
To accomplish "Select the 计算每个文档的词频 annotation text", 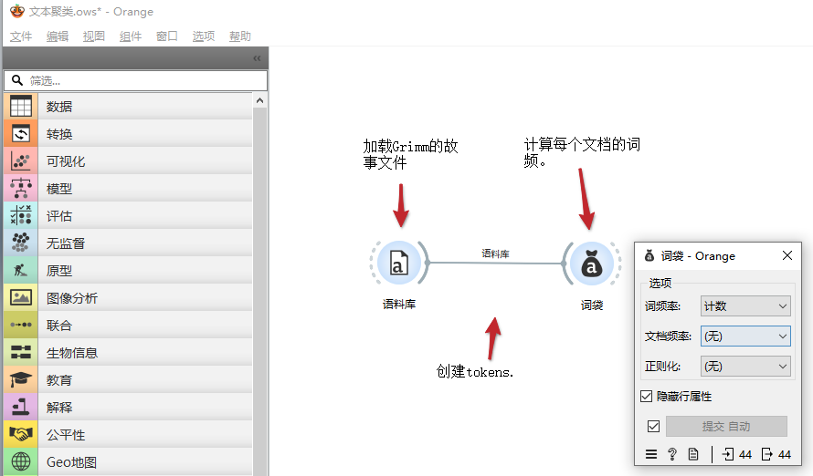I will (x=582, y=152).
